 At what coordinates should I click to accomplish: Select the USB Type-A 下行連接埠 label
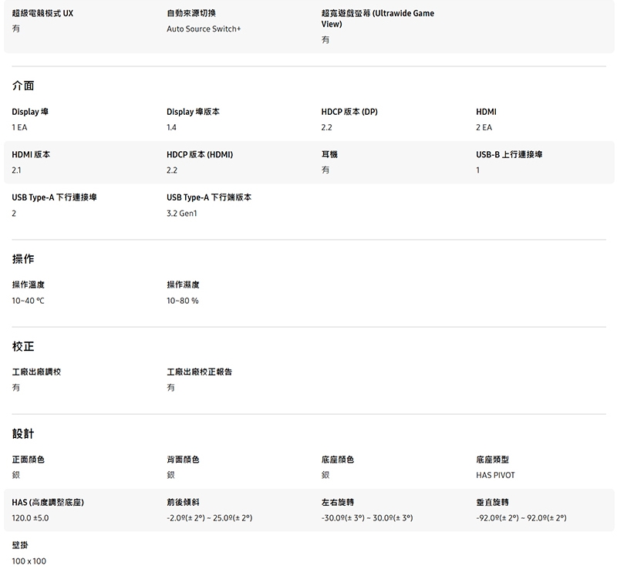[54, 198]
